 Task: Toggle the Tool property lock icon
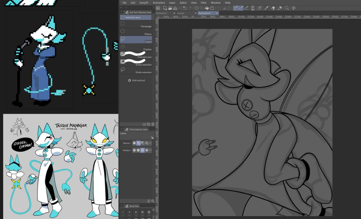[x=152, y=137]
